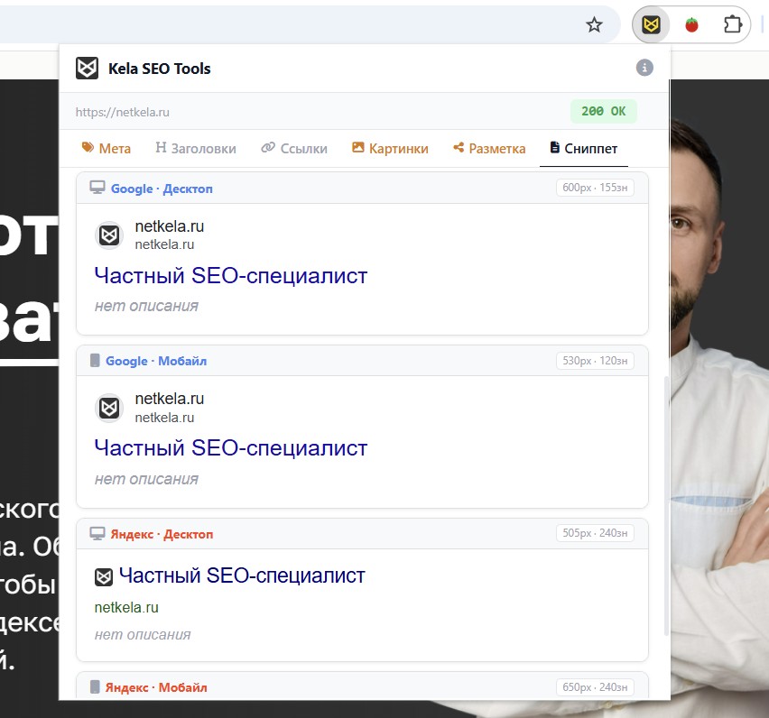Click the monitor icon by Яндекс · Десктоп
This screenshot has width=769, height=718.
[x=97, y=533]
